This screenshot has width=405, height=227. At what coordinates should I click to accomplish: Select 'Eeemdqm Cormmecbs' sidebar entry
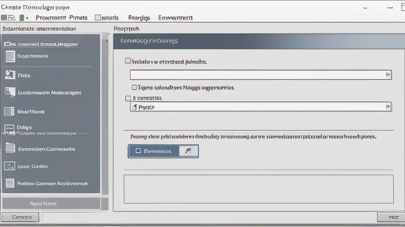tap(47, 149)
